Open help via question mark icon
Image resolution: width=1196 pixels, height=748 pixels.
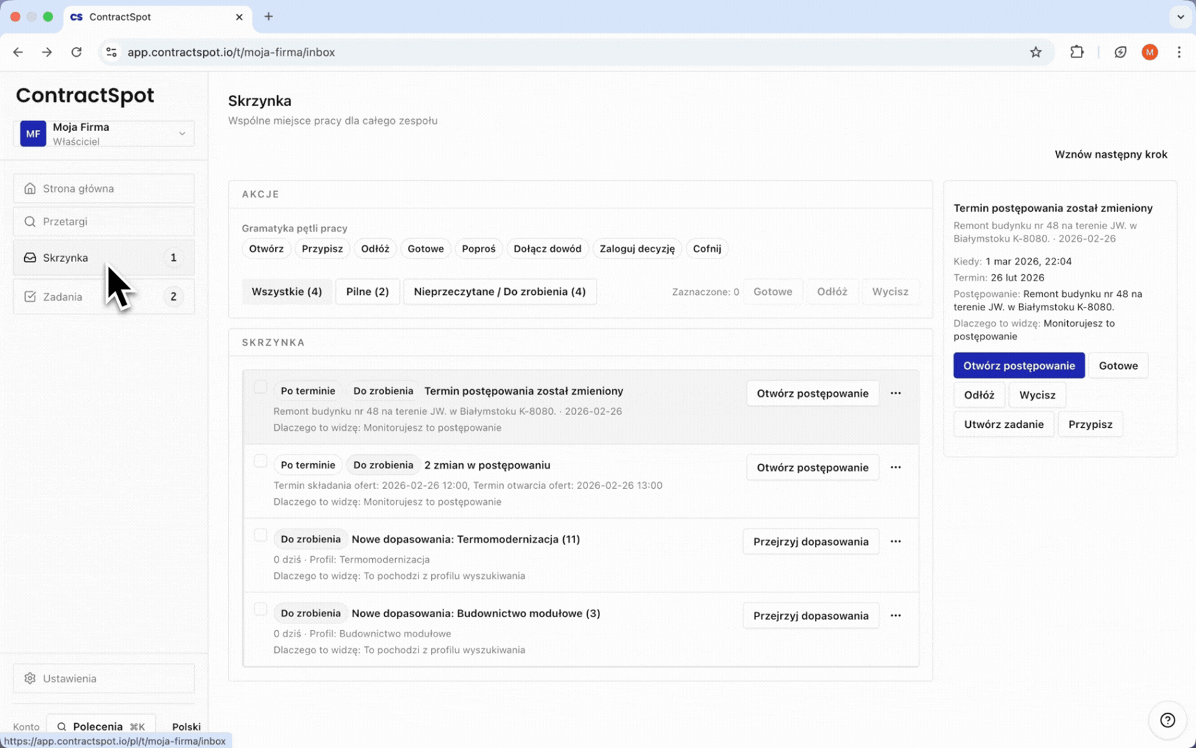(x=1168, y=720)
